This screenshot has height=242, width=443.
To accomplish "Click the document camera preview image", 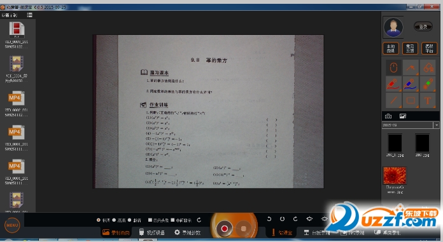I will 208,111.
